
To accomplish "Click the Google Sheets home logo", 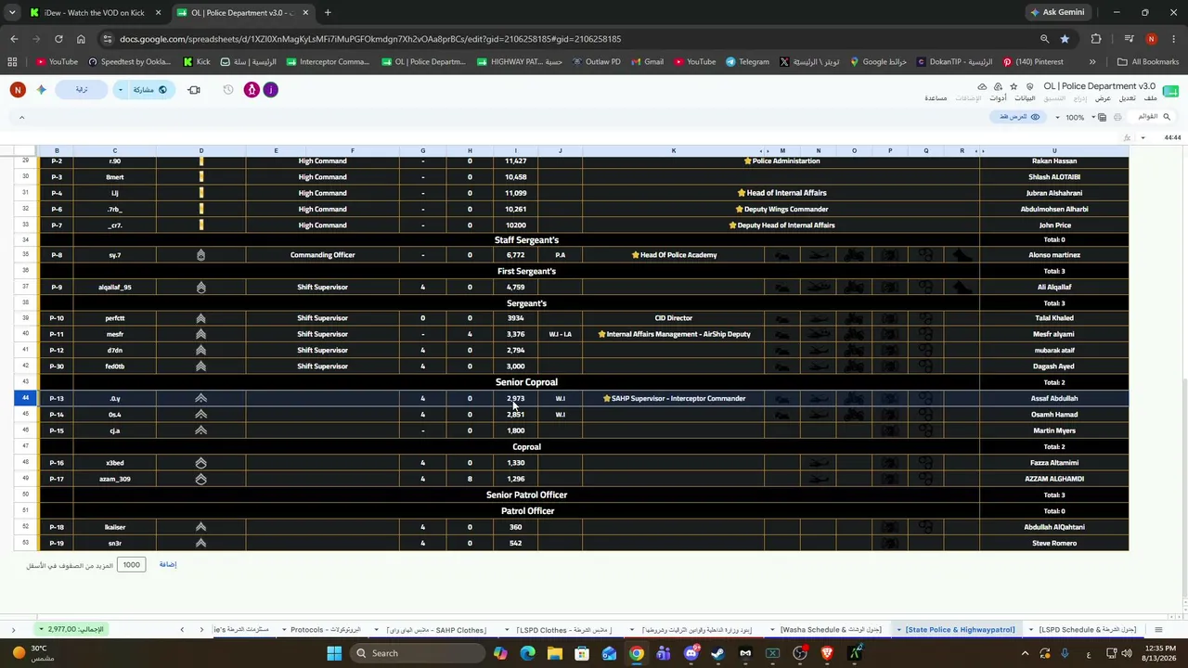I will point(1170,91).
